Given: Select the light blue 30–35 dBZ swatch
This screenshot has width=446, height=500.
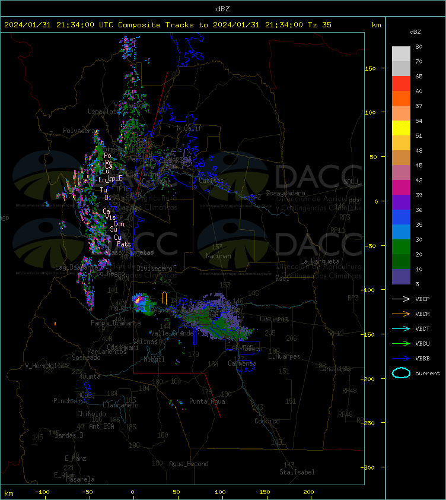Looking at the screenshot, I should [x=401, y=232].
